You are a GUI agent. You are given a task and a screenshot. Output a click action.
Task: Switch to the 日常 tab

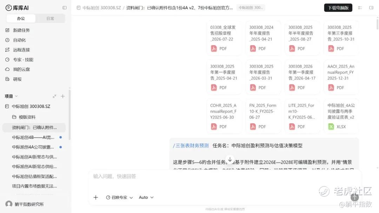[x=50, y=18]
